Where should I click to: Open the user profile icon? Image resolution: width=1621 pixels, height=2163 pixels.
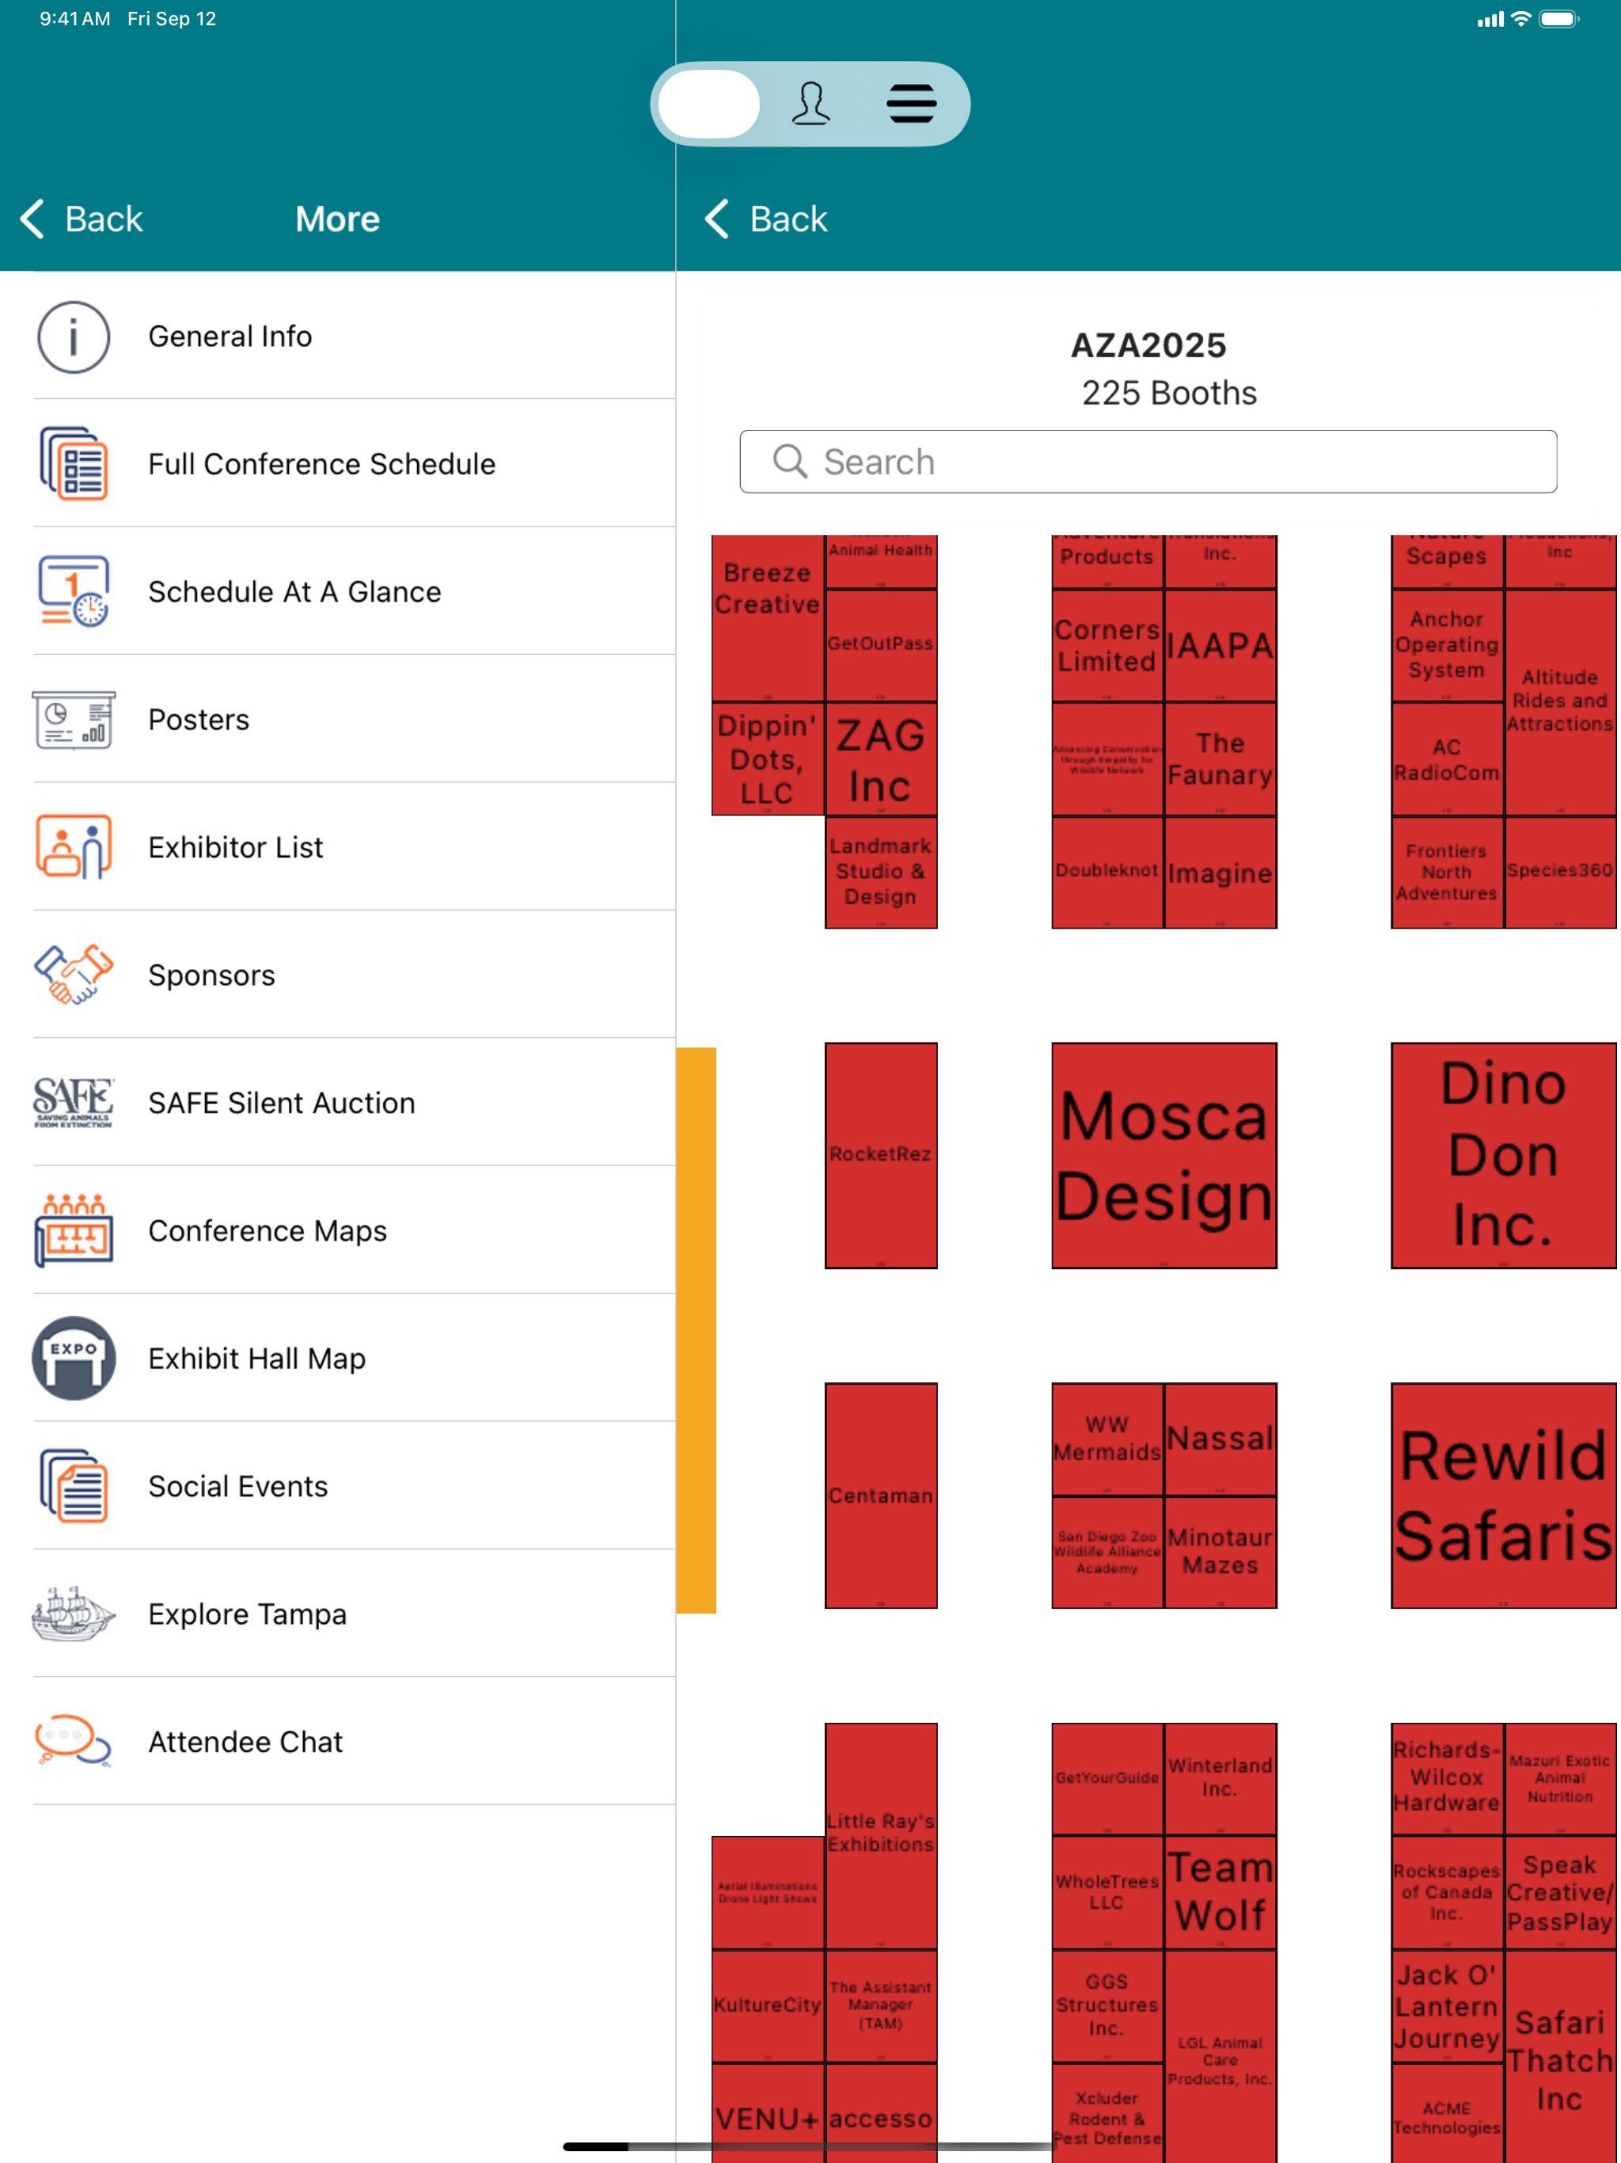tap(810, 104)
